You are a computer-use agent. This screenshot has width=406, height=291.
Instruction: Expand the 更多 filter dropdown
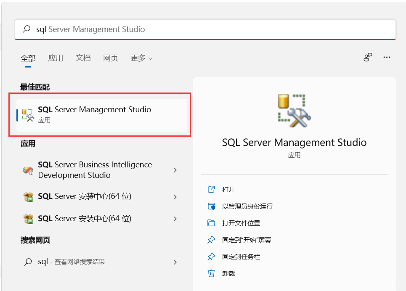[x=141, y=58]
